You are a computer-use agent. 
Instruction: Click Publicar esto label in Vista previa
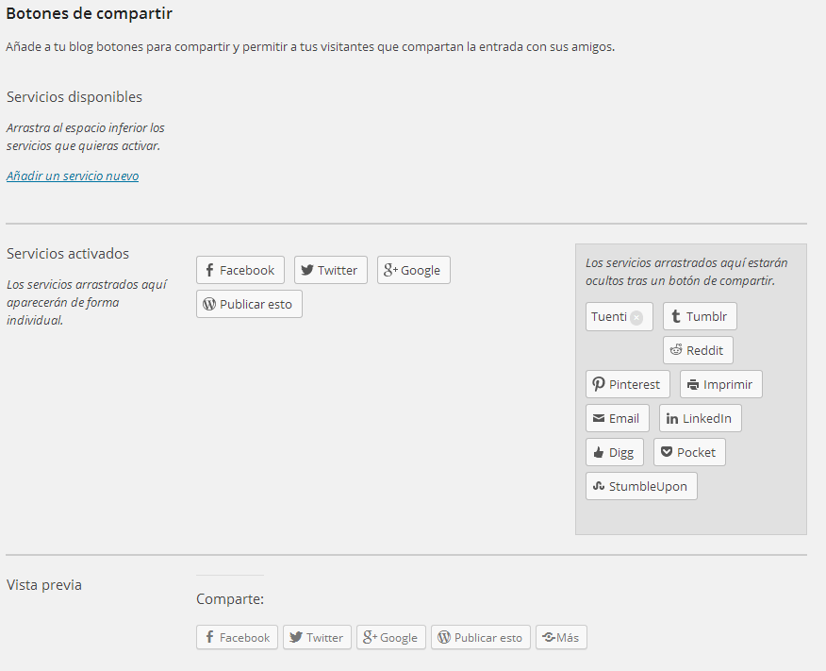[x=488, y=638]
